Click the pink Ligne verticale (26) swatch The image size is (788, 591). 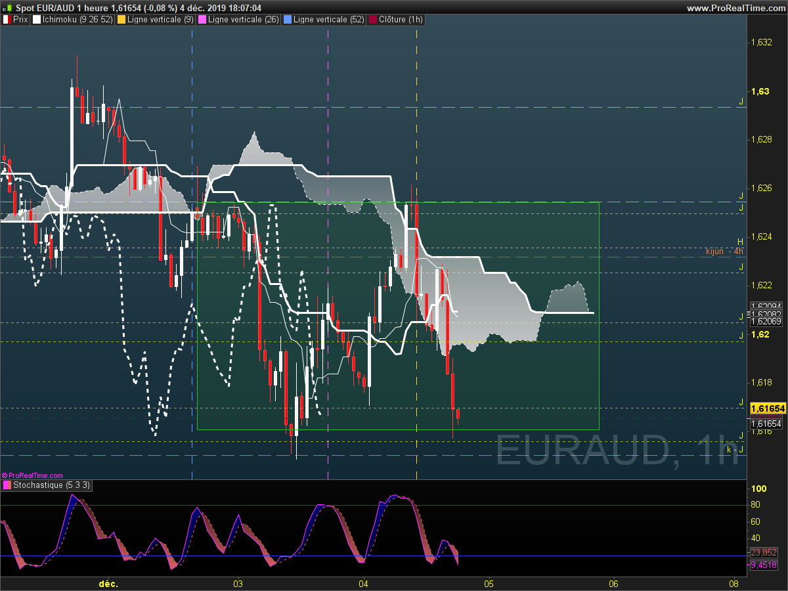(202, 20)
